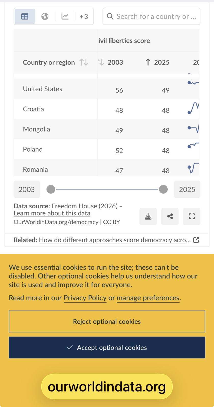Screen dimensions: 214x407
Task: Sort by Country or region column
Action: click(84, 62)
